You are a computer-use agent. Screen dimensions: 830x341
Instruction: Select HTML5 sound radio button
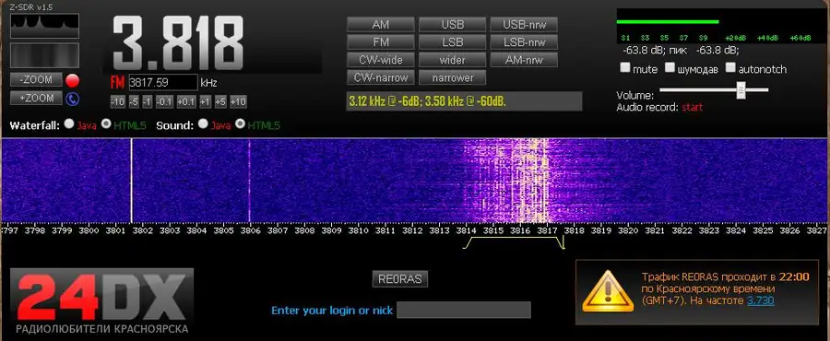click(240, 124)
